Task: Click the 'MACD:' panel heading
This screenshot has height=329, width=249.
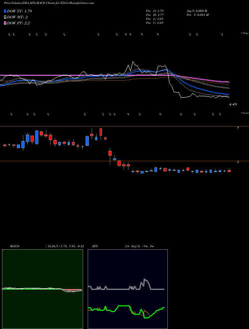Action: click(x=14, y=246)
